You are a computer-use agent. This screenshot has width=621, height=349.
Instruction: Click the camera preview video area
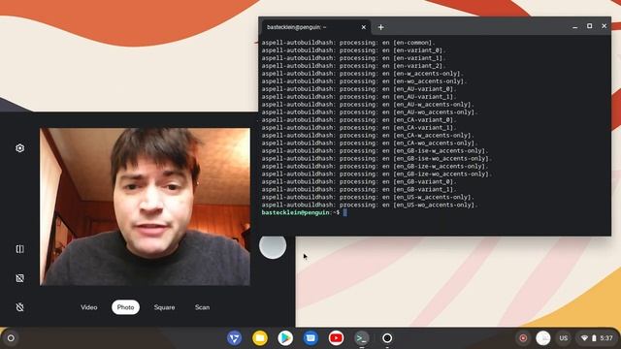click(x=145, y=206)
